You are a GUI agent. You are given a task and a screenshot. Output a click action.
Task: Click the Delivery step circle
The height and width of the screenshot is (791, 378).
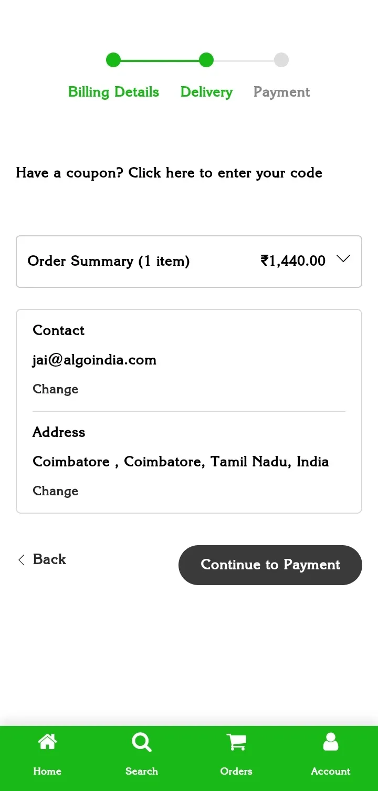click(206, 60)
